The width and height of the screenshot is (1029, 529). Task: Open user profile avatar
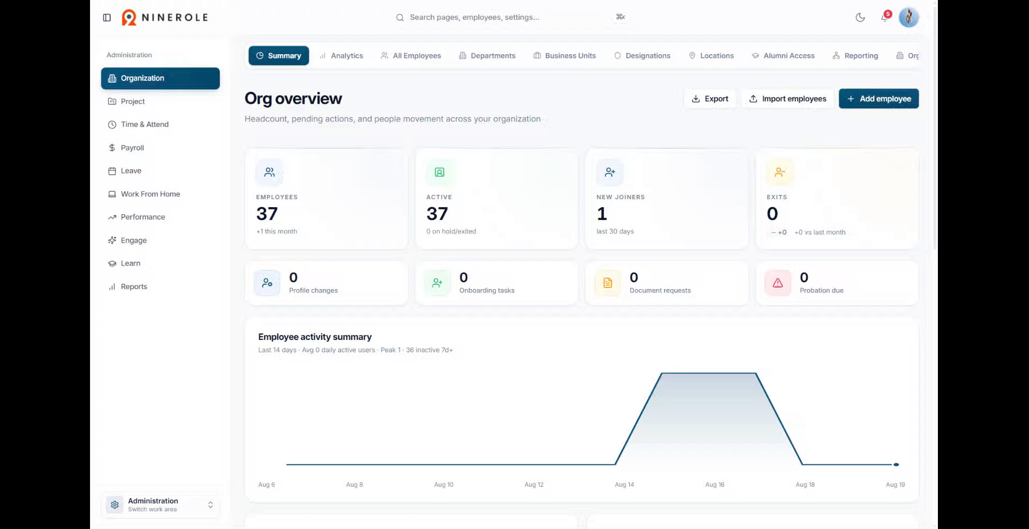(909, 17)
